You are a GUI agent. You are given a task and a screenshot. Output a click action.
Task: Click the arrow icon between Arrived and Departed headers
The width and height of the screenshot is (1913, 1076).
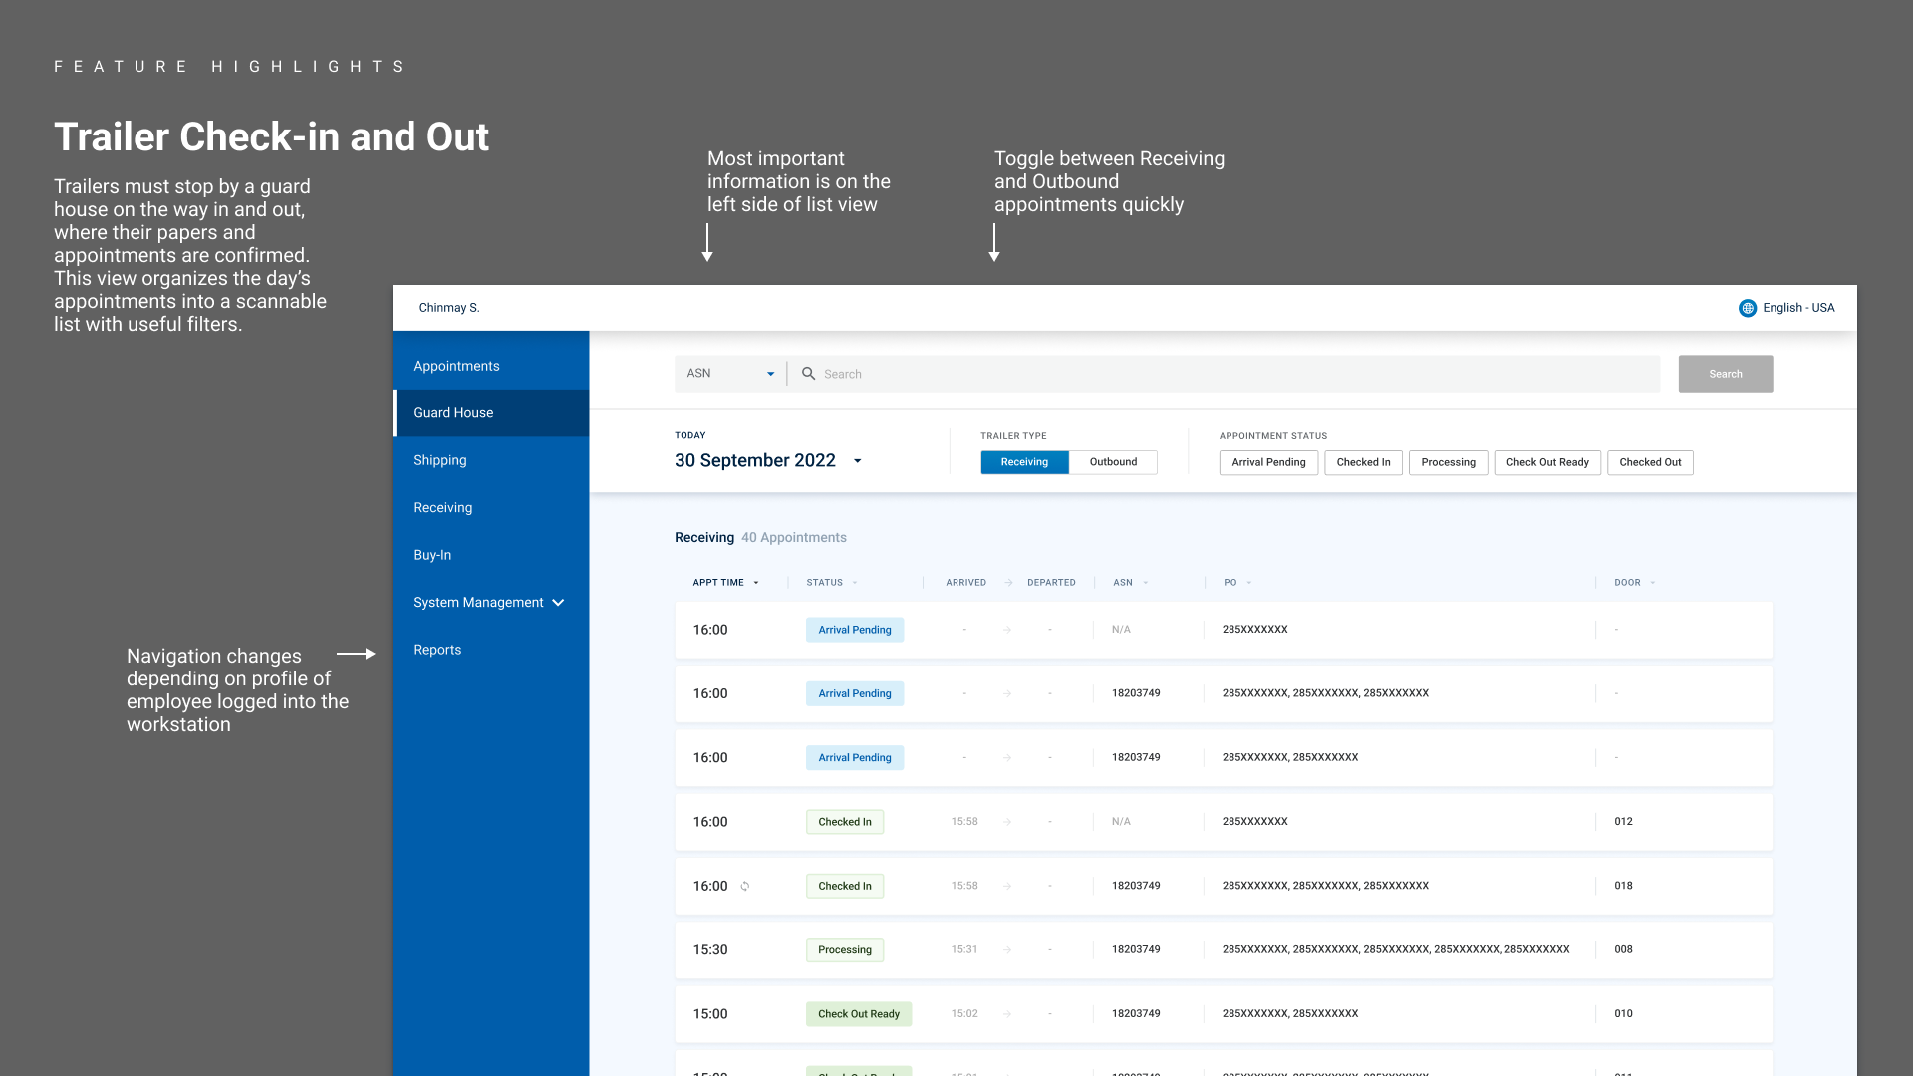(x=1008, y=582)
